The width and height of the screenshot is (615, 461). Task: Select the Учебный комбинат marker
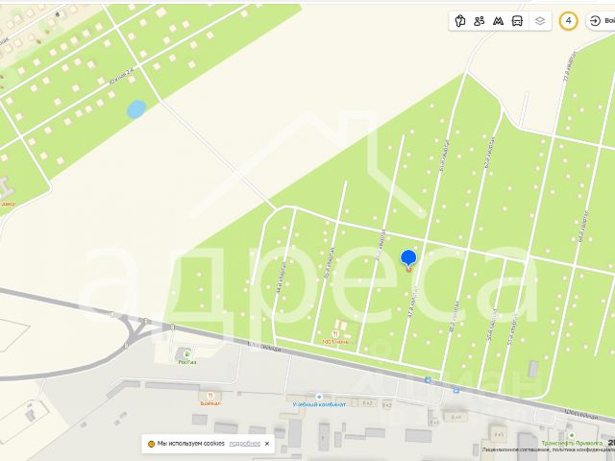[319, 397]
